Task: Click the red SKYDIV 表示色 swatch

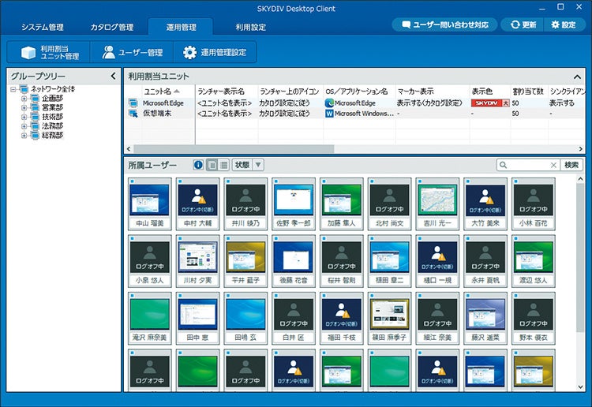Action: point(490,103)
